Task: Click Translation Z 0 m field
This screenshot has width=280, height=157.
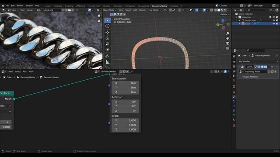Action: (125, 92)
